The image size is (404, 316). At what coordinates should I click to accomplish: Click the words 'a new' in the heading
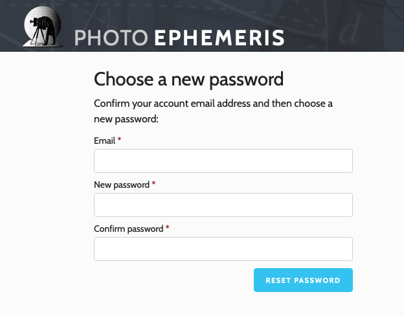[180, 80]
